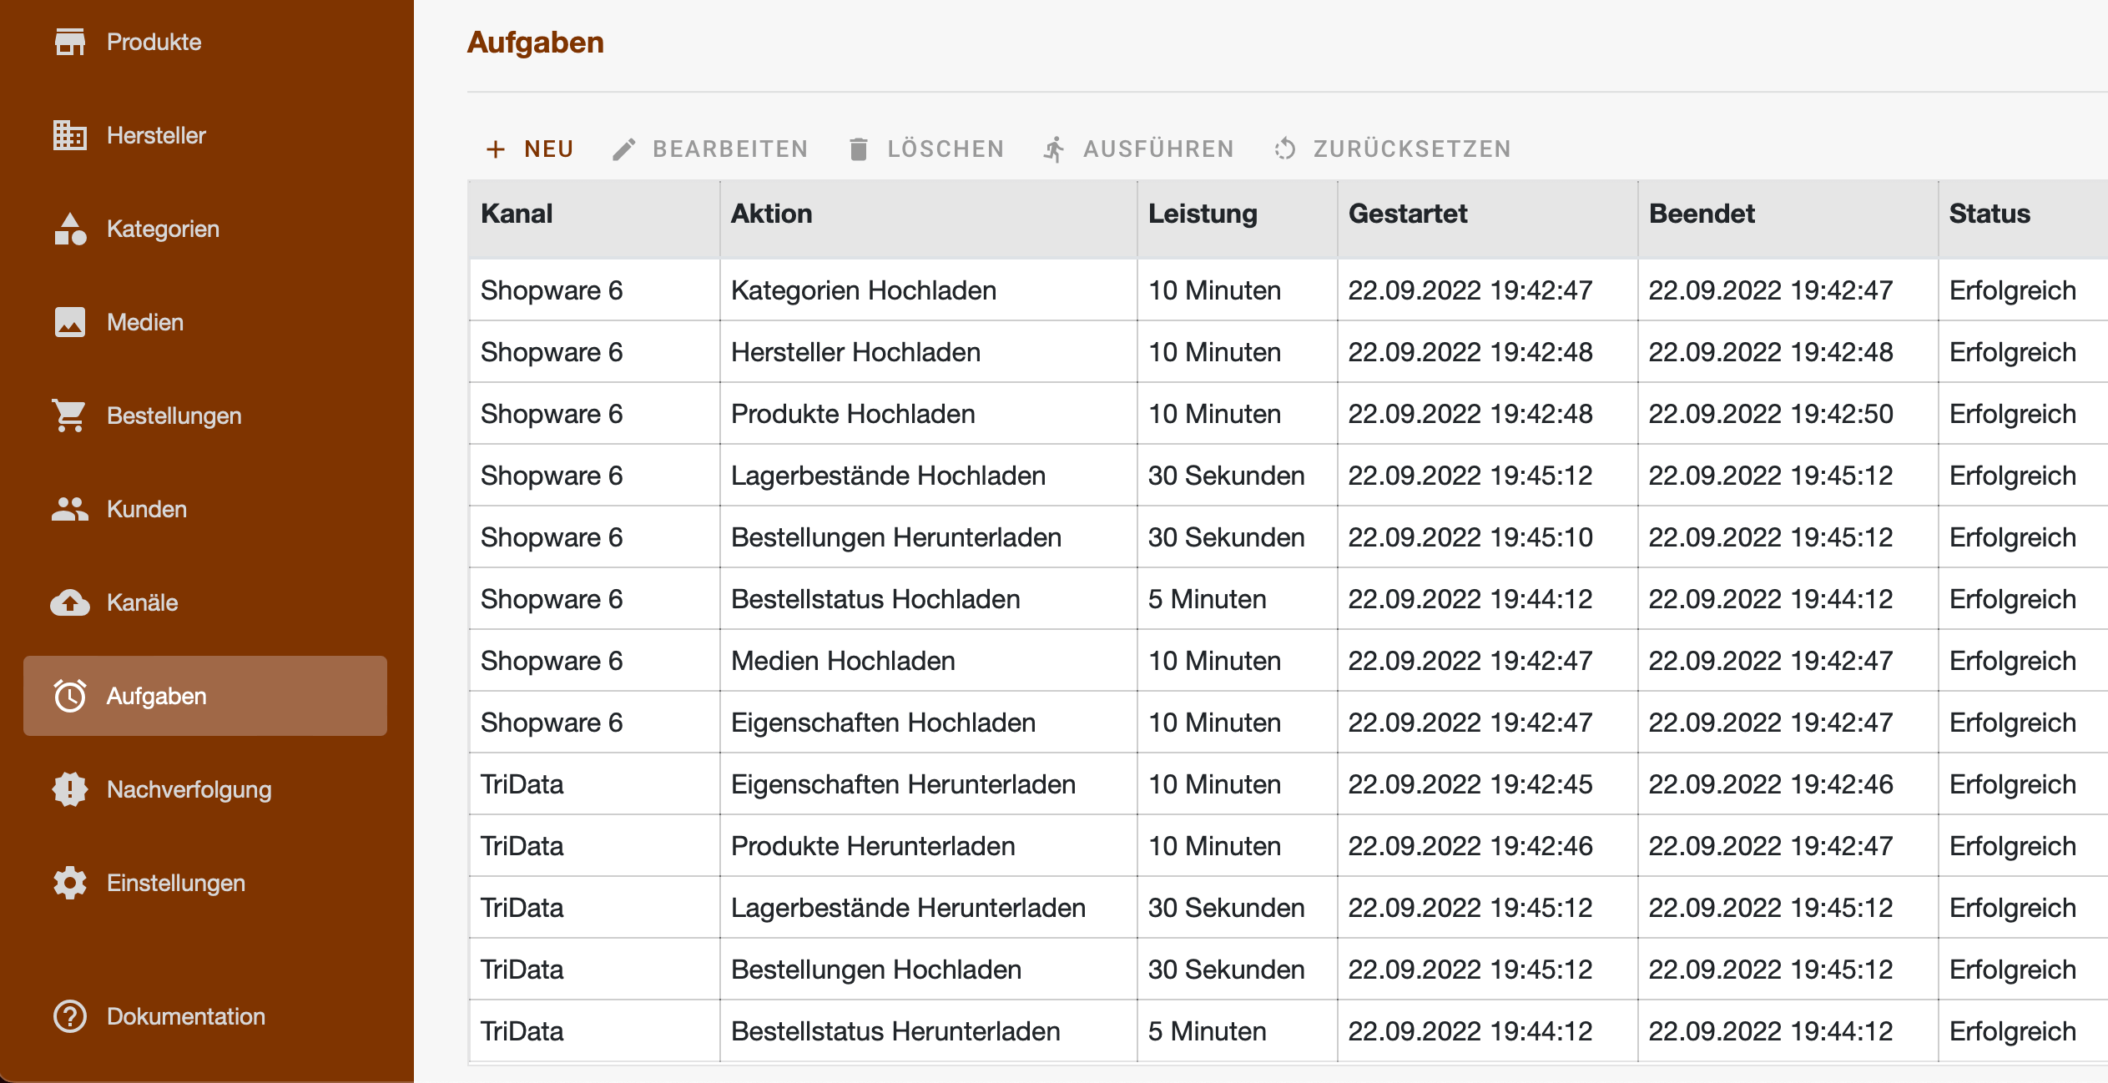Select the Hersteller Hochladen row
Image resolution: width=2108 pixels, height=1083 pixels.
(x=1289, y=352)
